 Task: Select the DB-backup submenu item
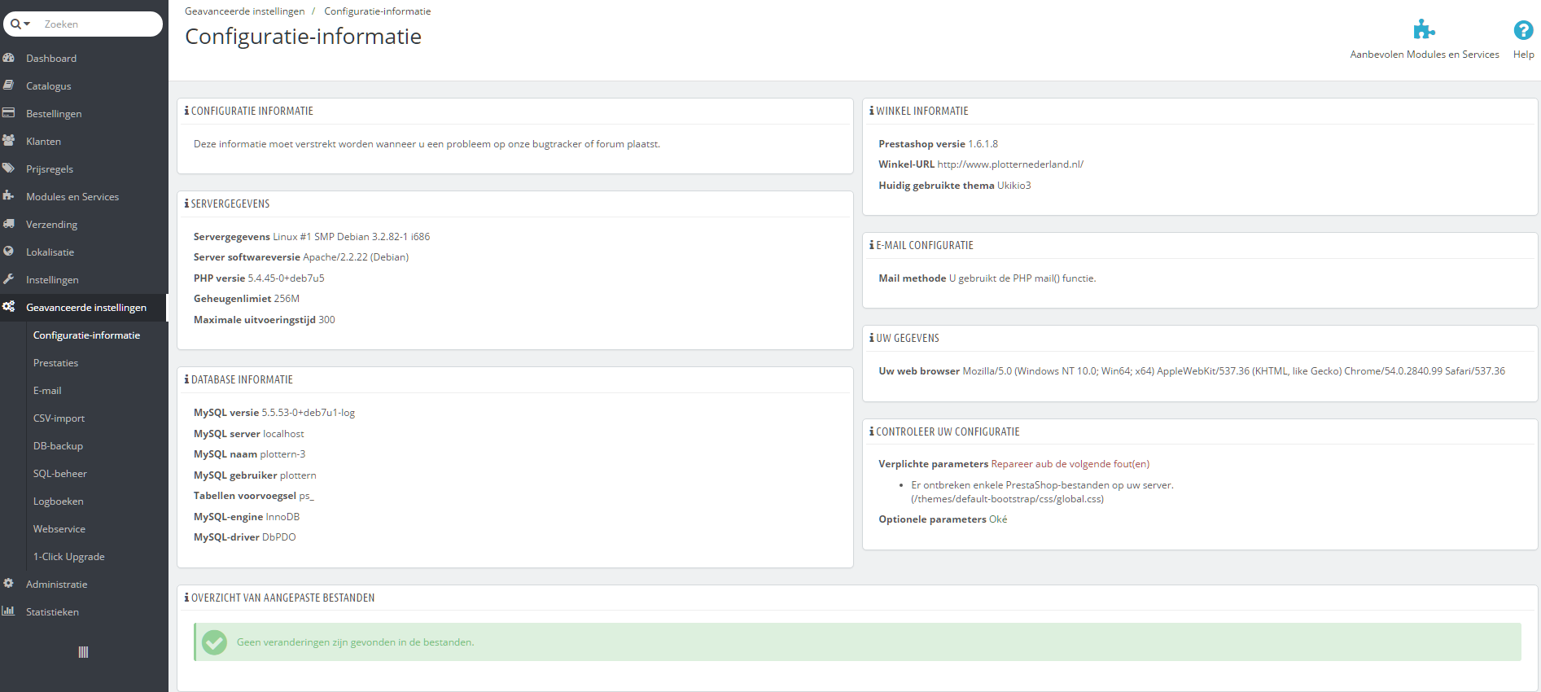tap(58, 446)
